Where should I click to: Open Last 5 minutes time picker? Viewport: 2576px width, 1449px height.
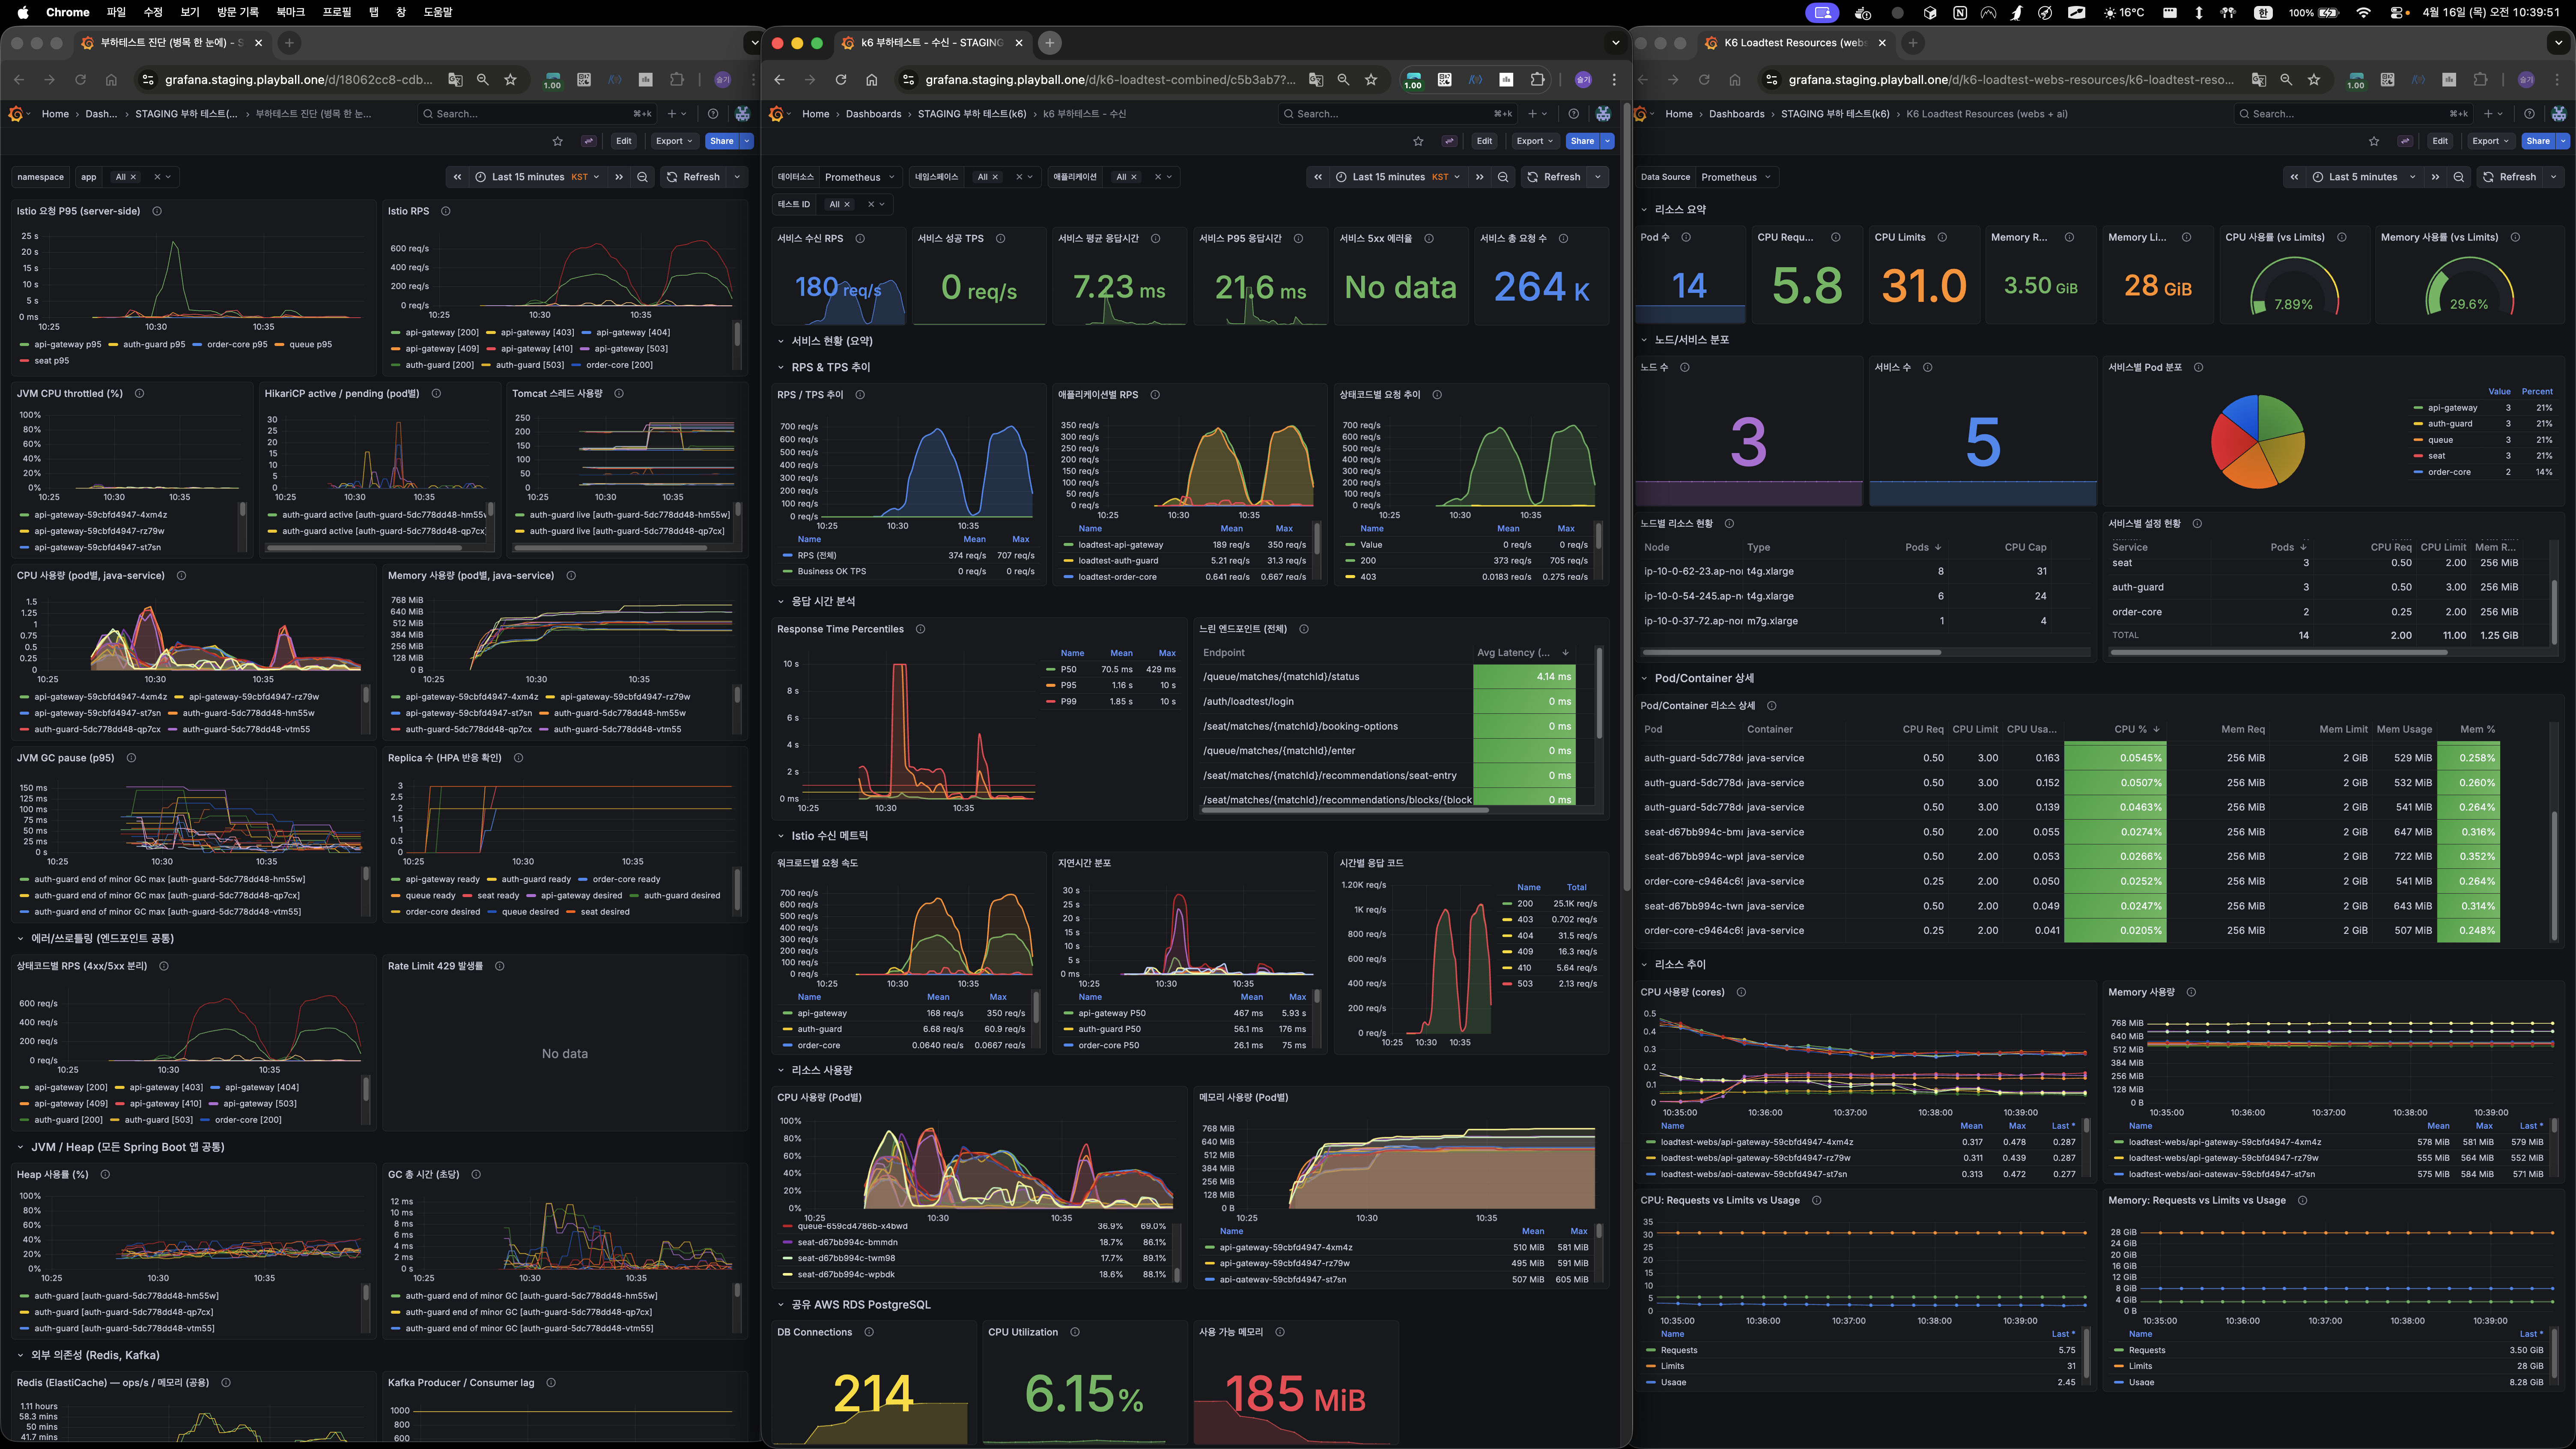click(2363, 177)
